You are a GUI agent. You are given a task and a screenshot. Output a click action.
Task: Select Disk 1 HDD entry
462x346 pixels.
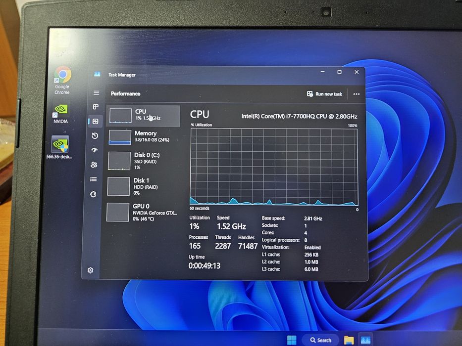point(142,186)
